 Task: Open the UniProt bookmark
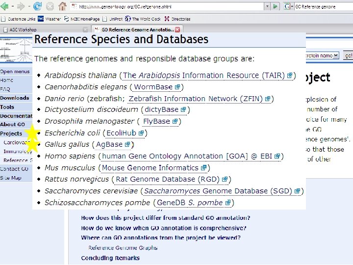coord(113,19)
